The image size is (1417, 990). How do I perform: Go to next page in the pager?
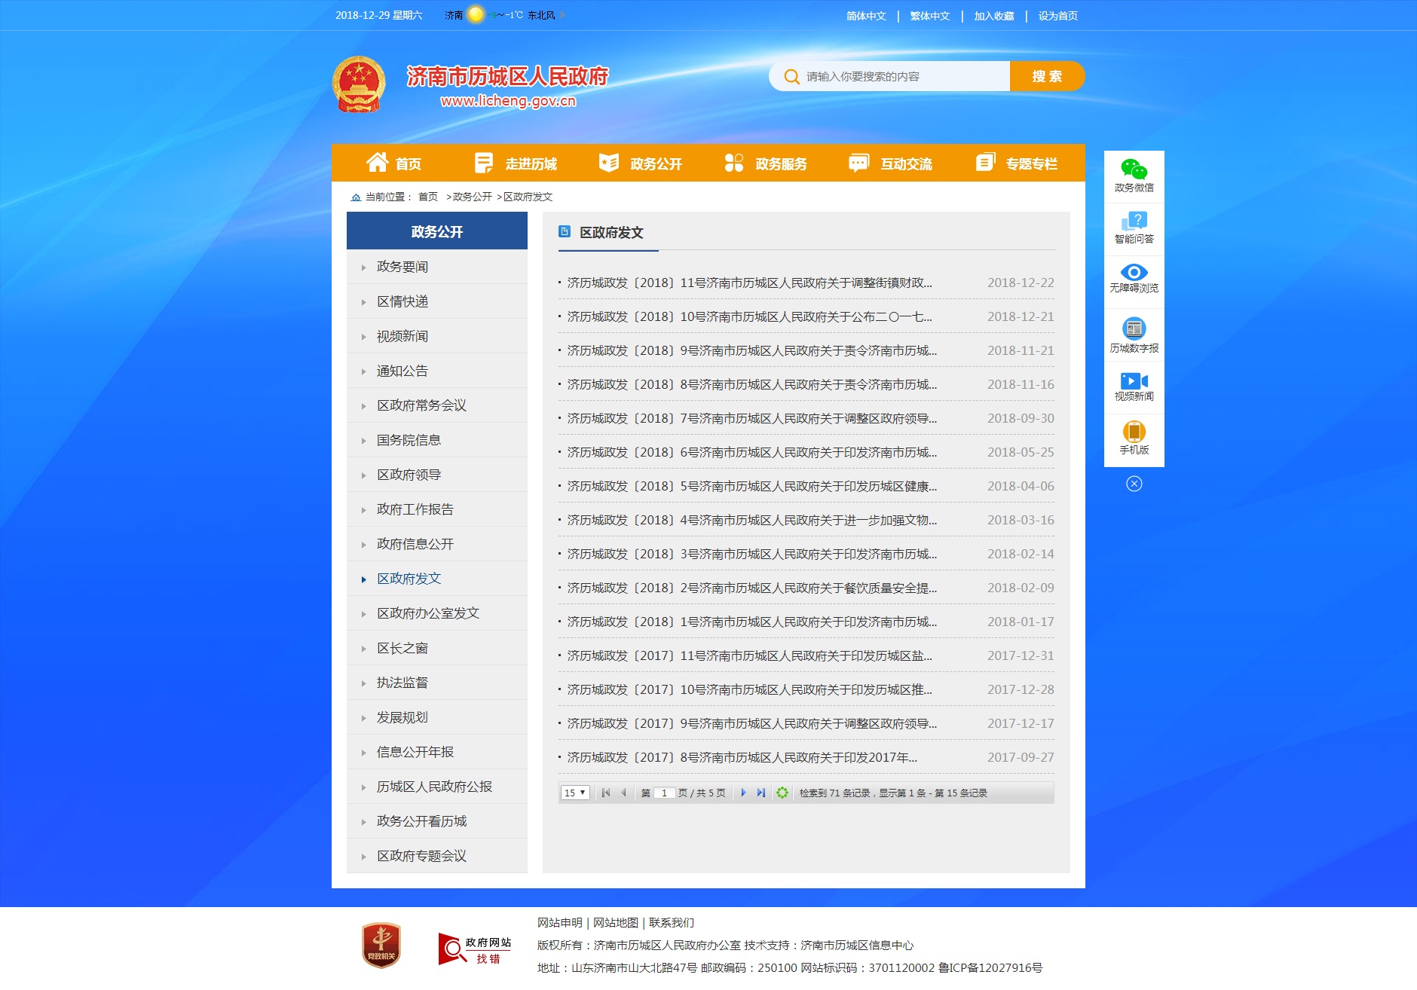coord(743,793)
